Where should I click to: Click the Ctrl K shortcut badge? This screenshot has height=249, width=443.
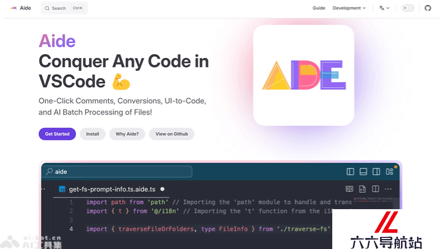(78, 8)
